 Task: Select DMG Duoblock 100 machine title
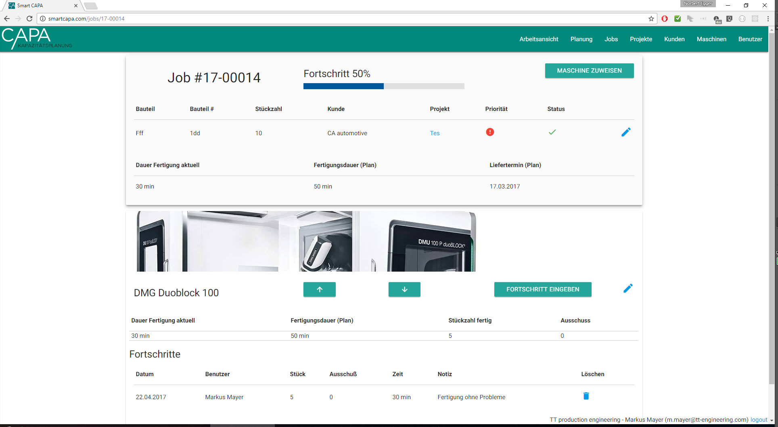click(176, 293)
